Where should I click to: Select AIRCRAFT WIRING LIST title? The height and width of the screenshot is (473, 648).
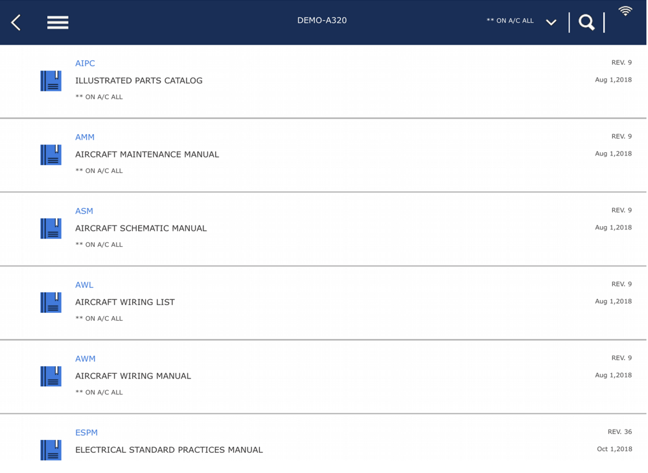pos(125,303)
